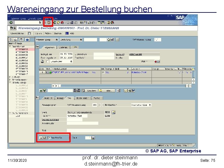This screenshot has width=224, height=168.
Task: Switch to the Menge item tab
Action: pos(60,98)
